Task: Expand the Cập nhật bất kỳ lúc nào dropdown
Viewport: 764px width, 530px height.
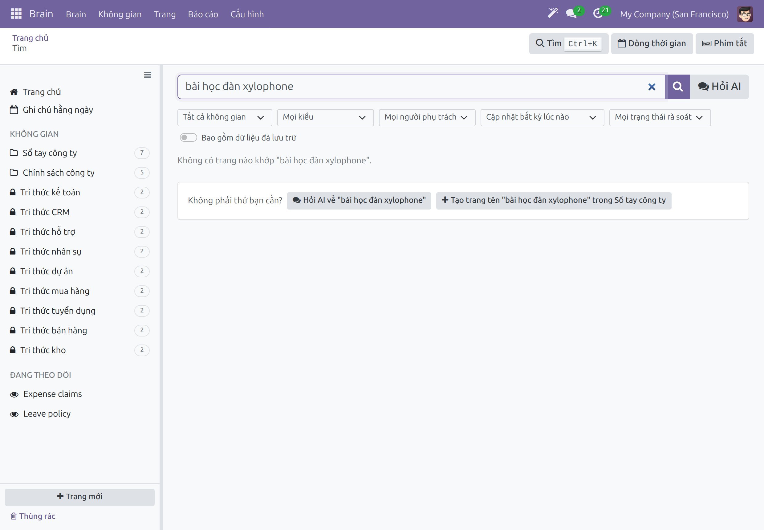Action: [542, 118]
